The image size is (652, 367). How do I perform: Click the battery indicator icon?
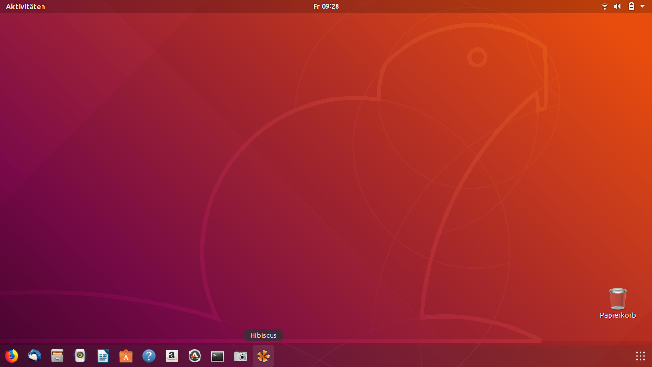(x=631, y=6)
